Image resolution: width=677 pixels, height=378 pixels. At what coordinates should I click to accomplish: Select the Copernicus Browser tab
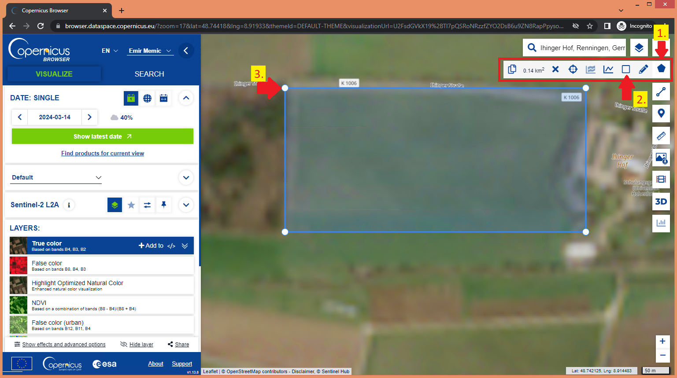pos(59,11)
